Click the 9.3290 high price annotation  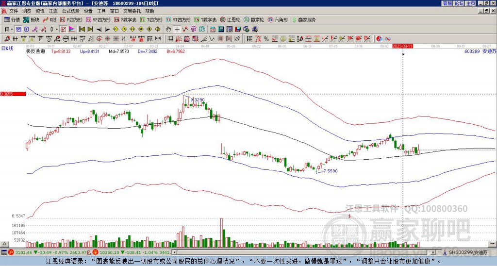198,100
